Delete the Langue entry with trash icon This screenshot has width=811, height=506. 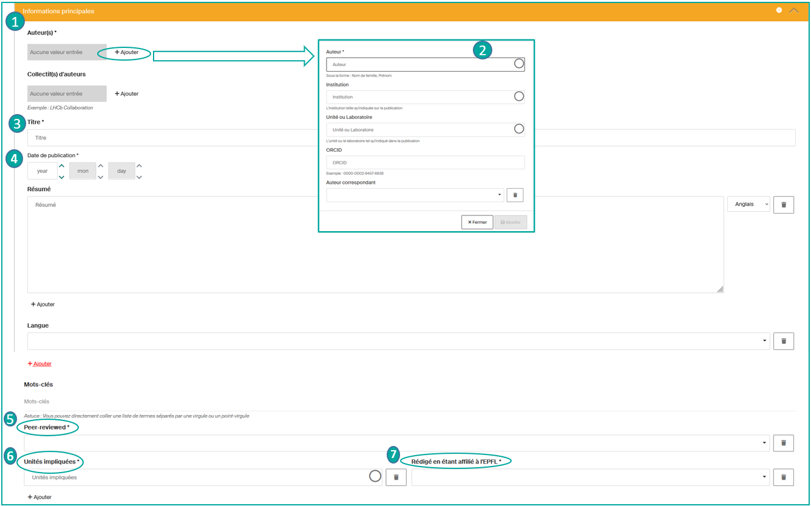point(783,341)
